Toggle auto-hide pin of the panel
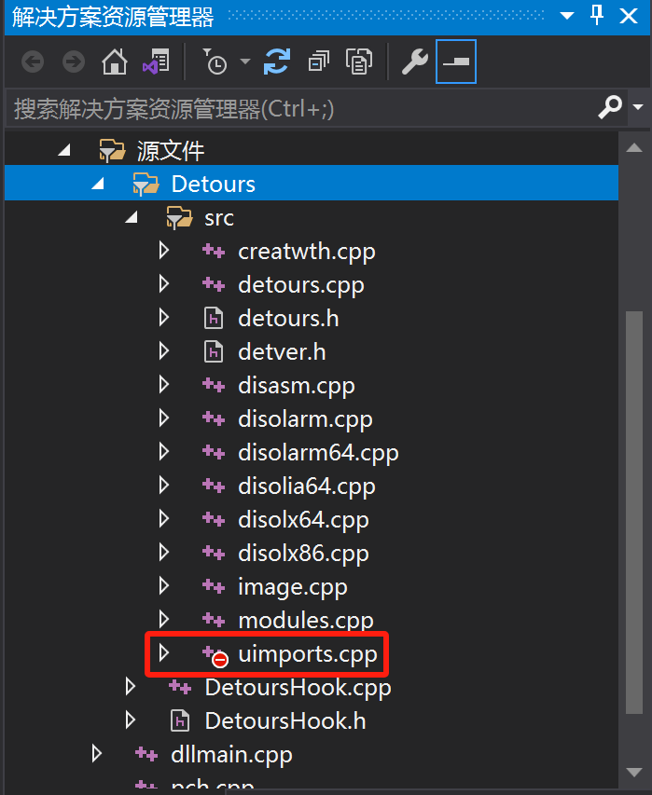Screen dimensions: 652x795 click(x=597, y=15)
